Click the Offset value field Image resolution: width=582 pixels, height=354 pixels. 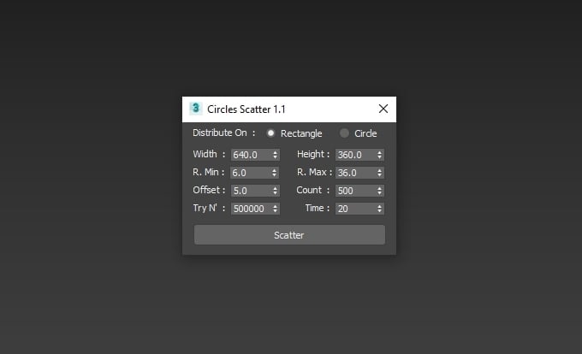coord(250,191)
